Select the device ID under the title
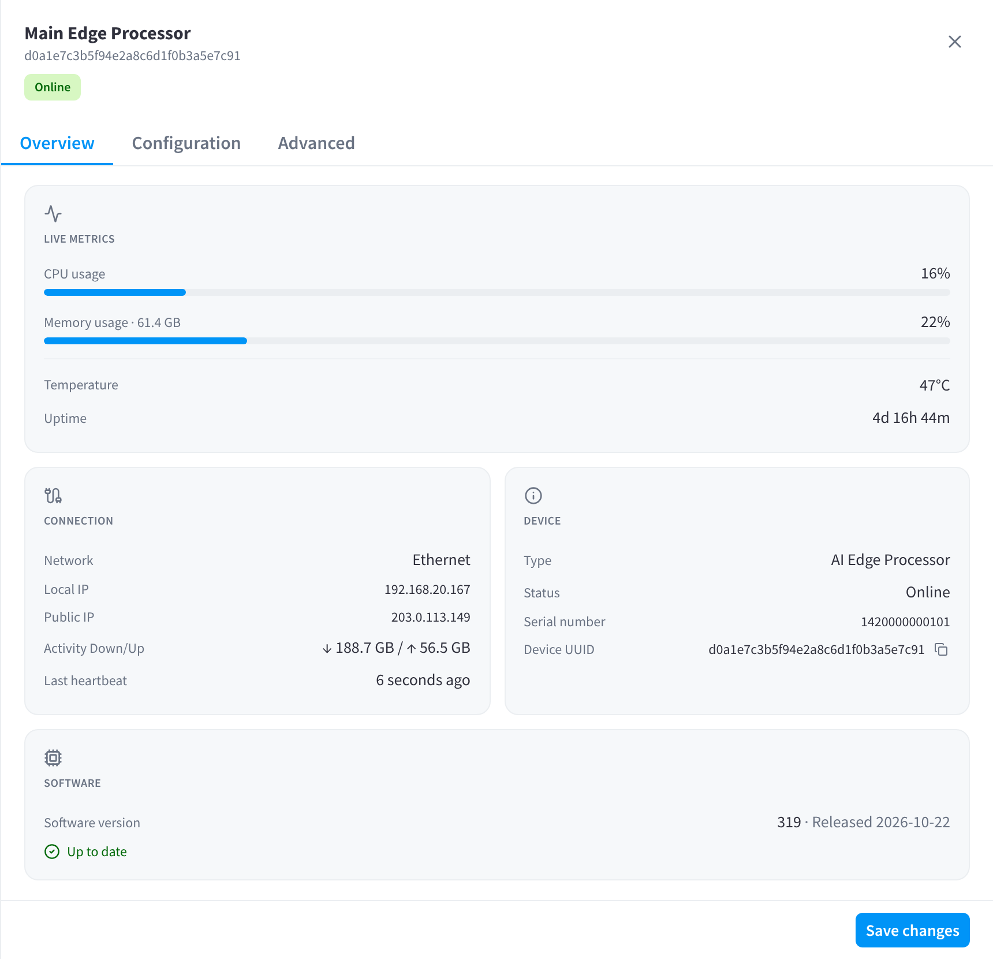Viewport: 993px width, 959px height. click(x=132, y=56)
